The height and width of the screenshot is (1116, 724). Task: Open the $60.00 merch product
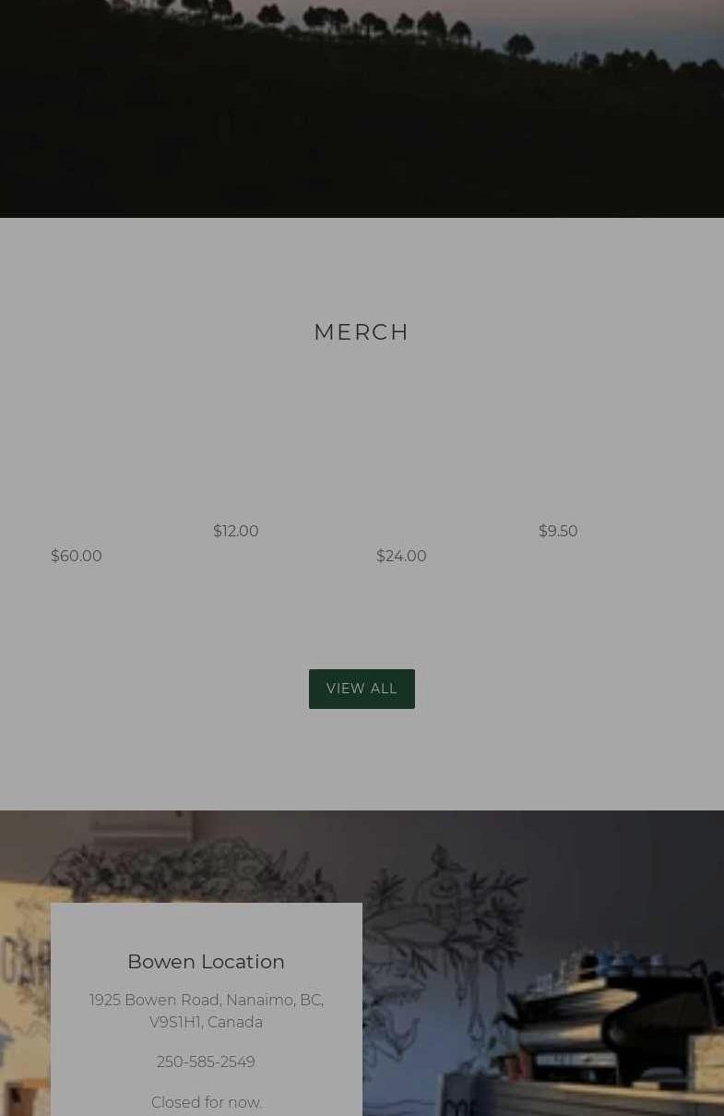click(77, 556)
